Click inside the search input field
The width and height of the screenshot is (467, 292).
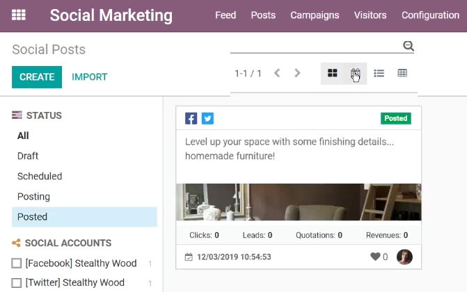(316, 46)
